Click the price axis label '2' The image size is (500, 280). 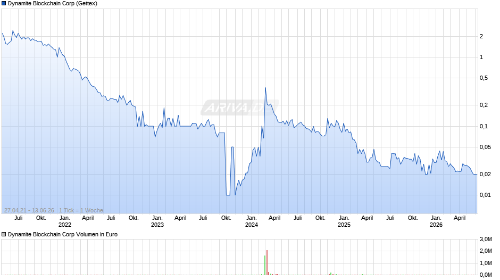pyautogui.click(x=481, y=36)
